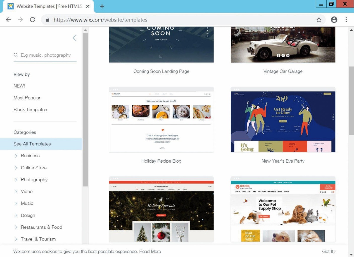Collapse the sidebar with the left chevron
Image resolution: width=354 pixels, height=257 pixels.
click(x=75, y=38)
